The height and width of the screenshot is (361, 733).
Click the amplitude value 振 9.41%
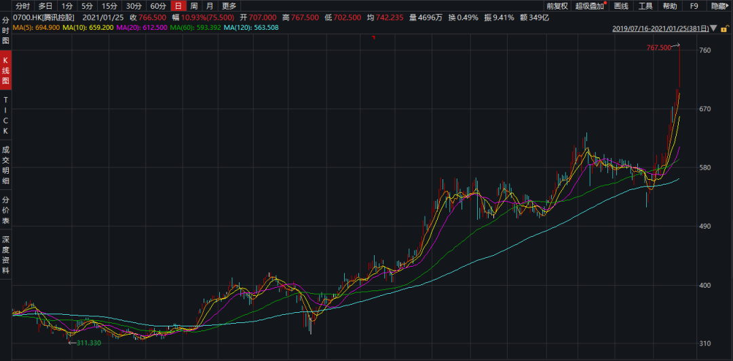tap(499, 18)
